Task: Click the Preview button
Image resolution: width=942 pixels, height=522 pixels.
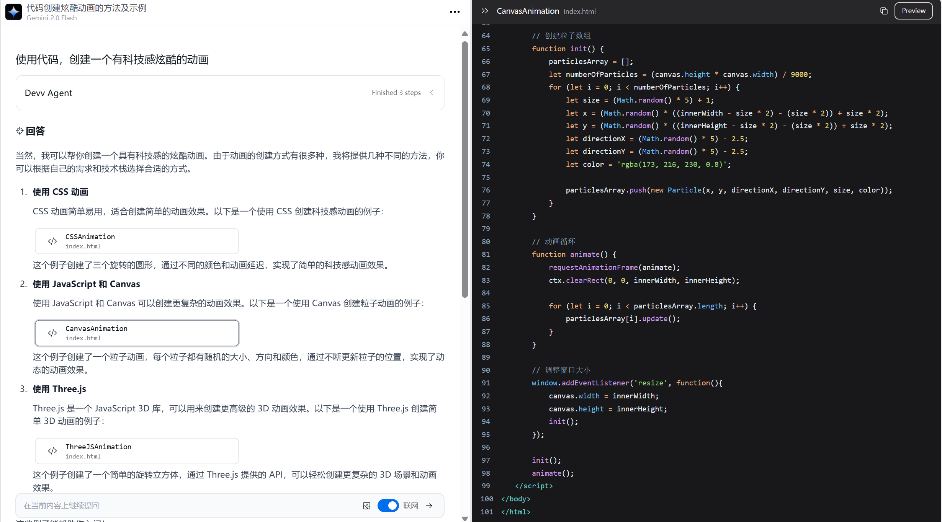Action: coord(913,11)
